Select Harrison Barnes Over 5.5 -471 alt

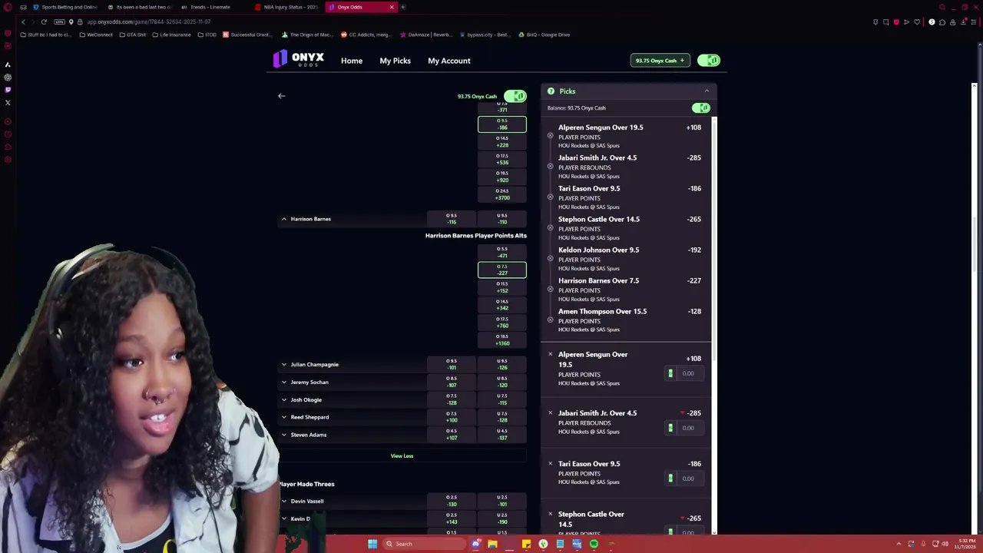tap(502, 252)
